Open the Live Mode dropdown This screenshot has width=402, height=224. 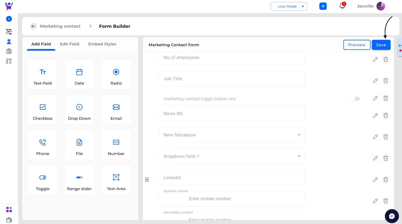click(289, 6)
